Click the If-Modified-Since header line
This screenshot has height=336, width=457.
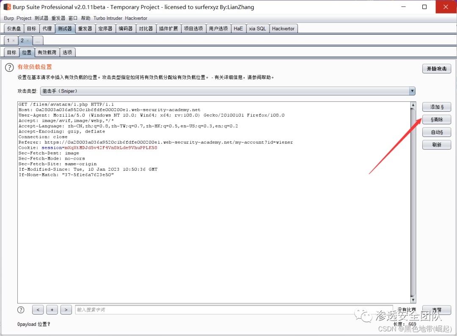[88, 169]
